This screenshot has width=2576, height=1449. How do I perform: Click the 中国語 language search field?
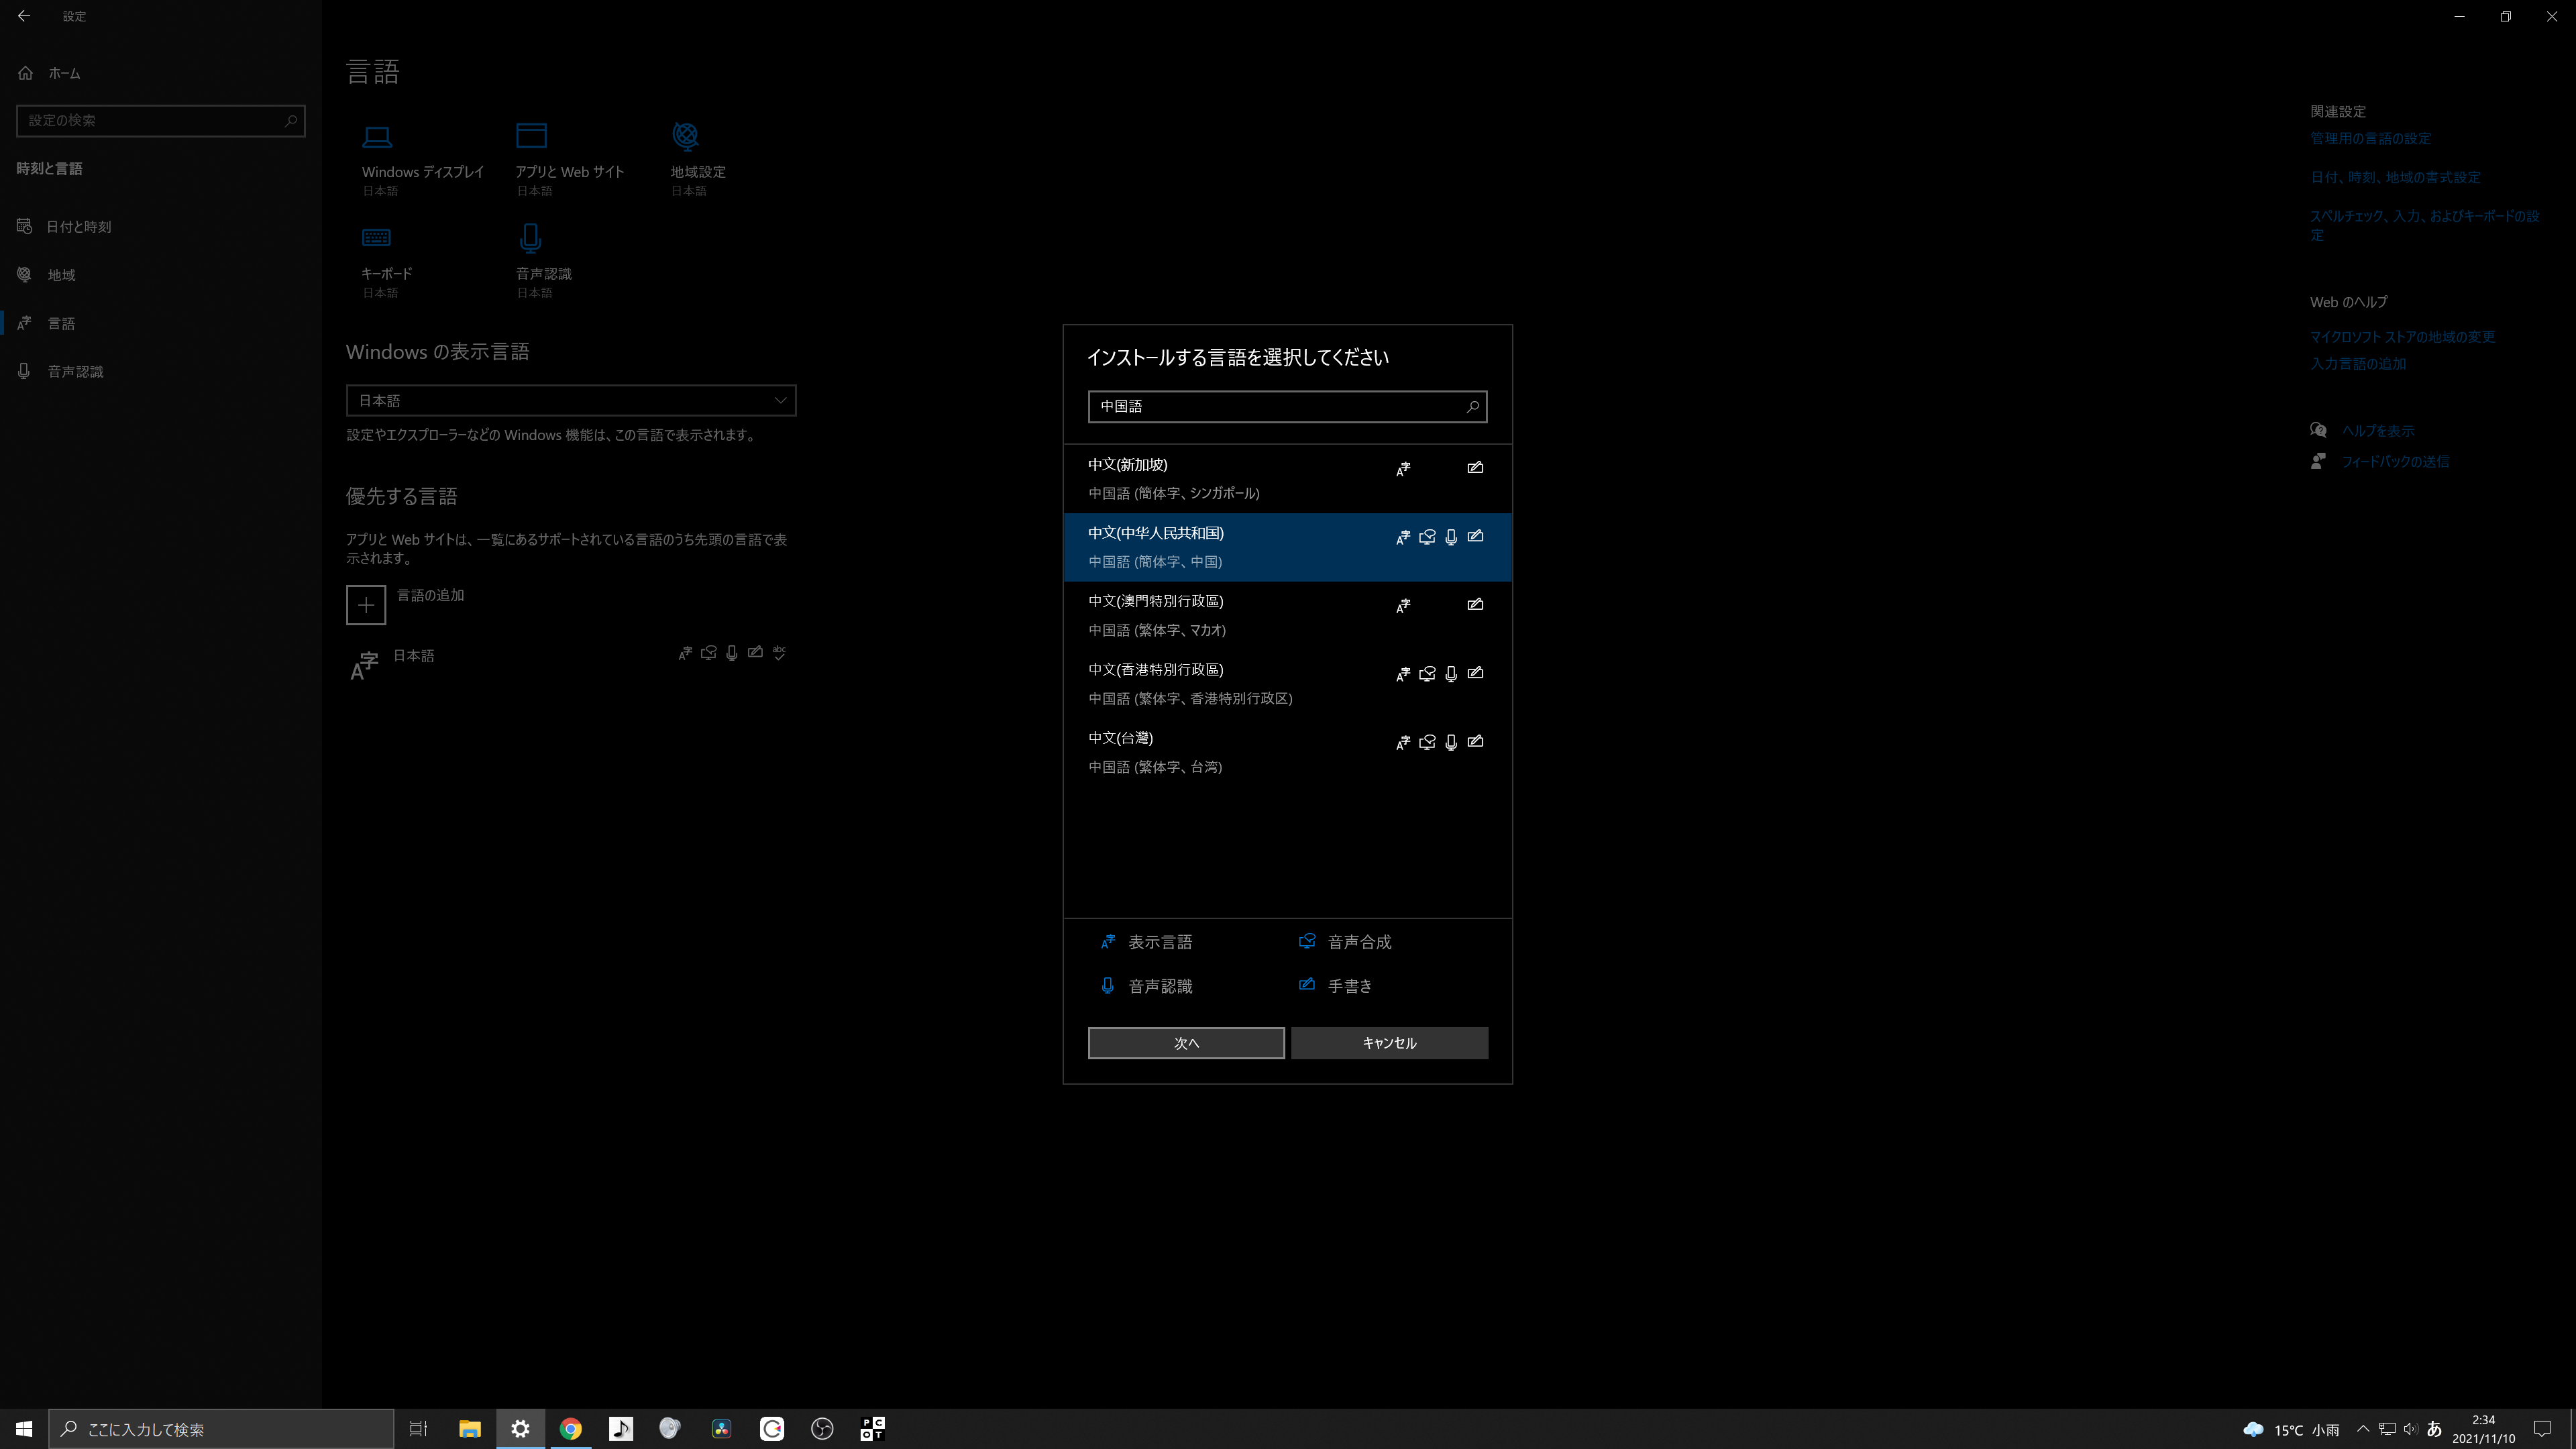(1275, 406)
